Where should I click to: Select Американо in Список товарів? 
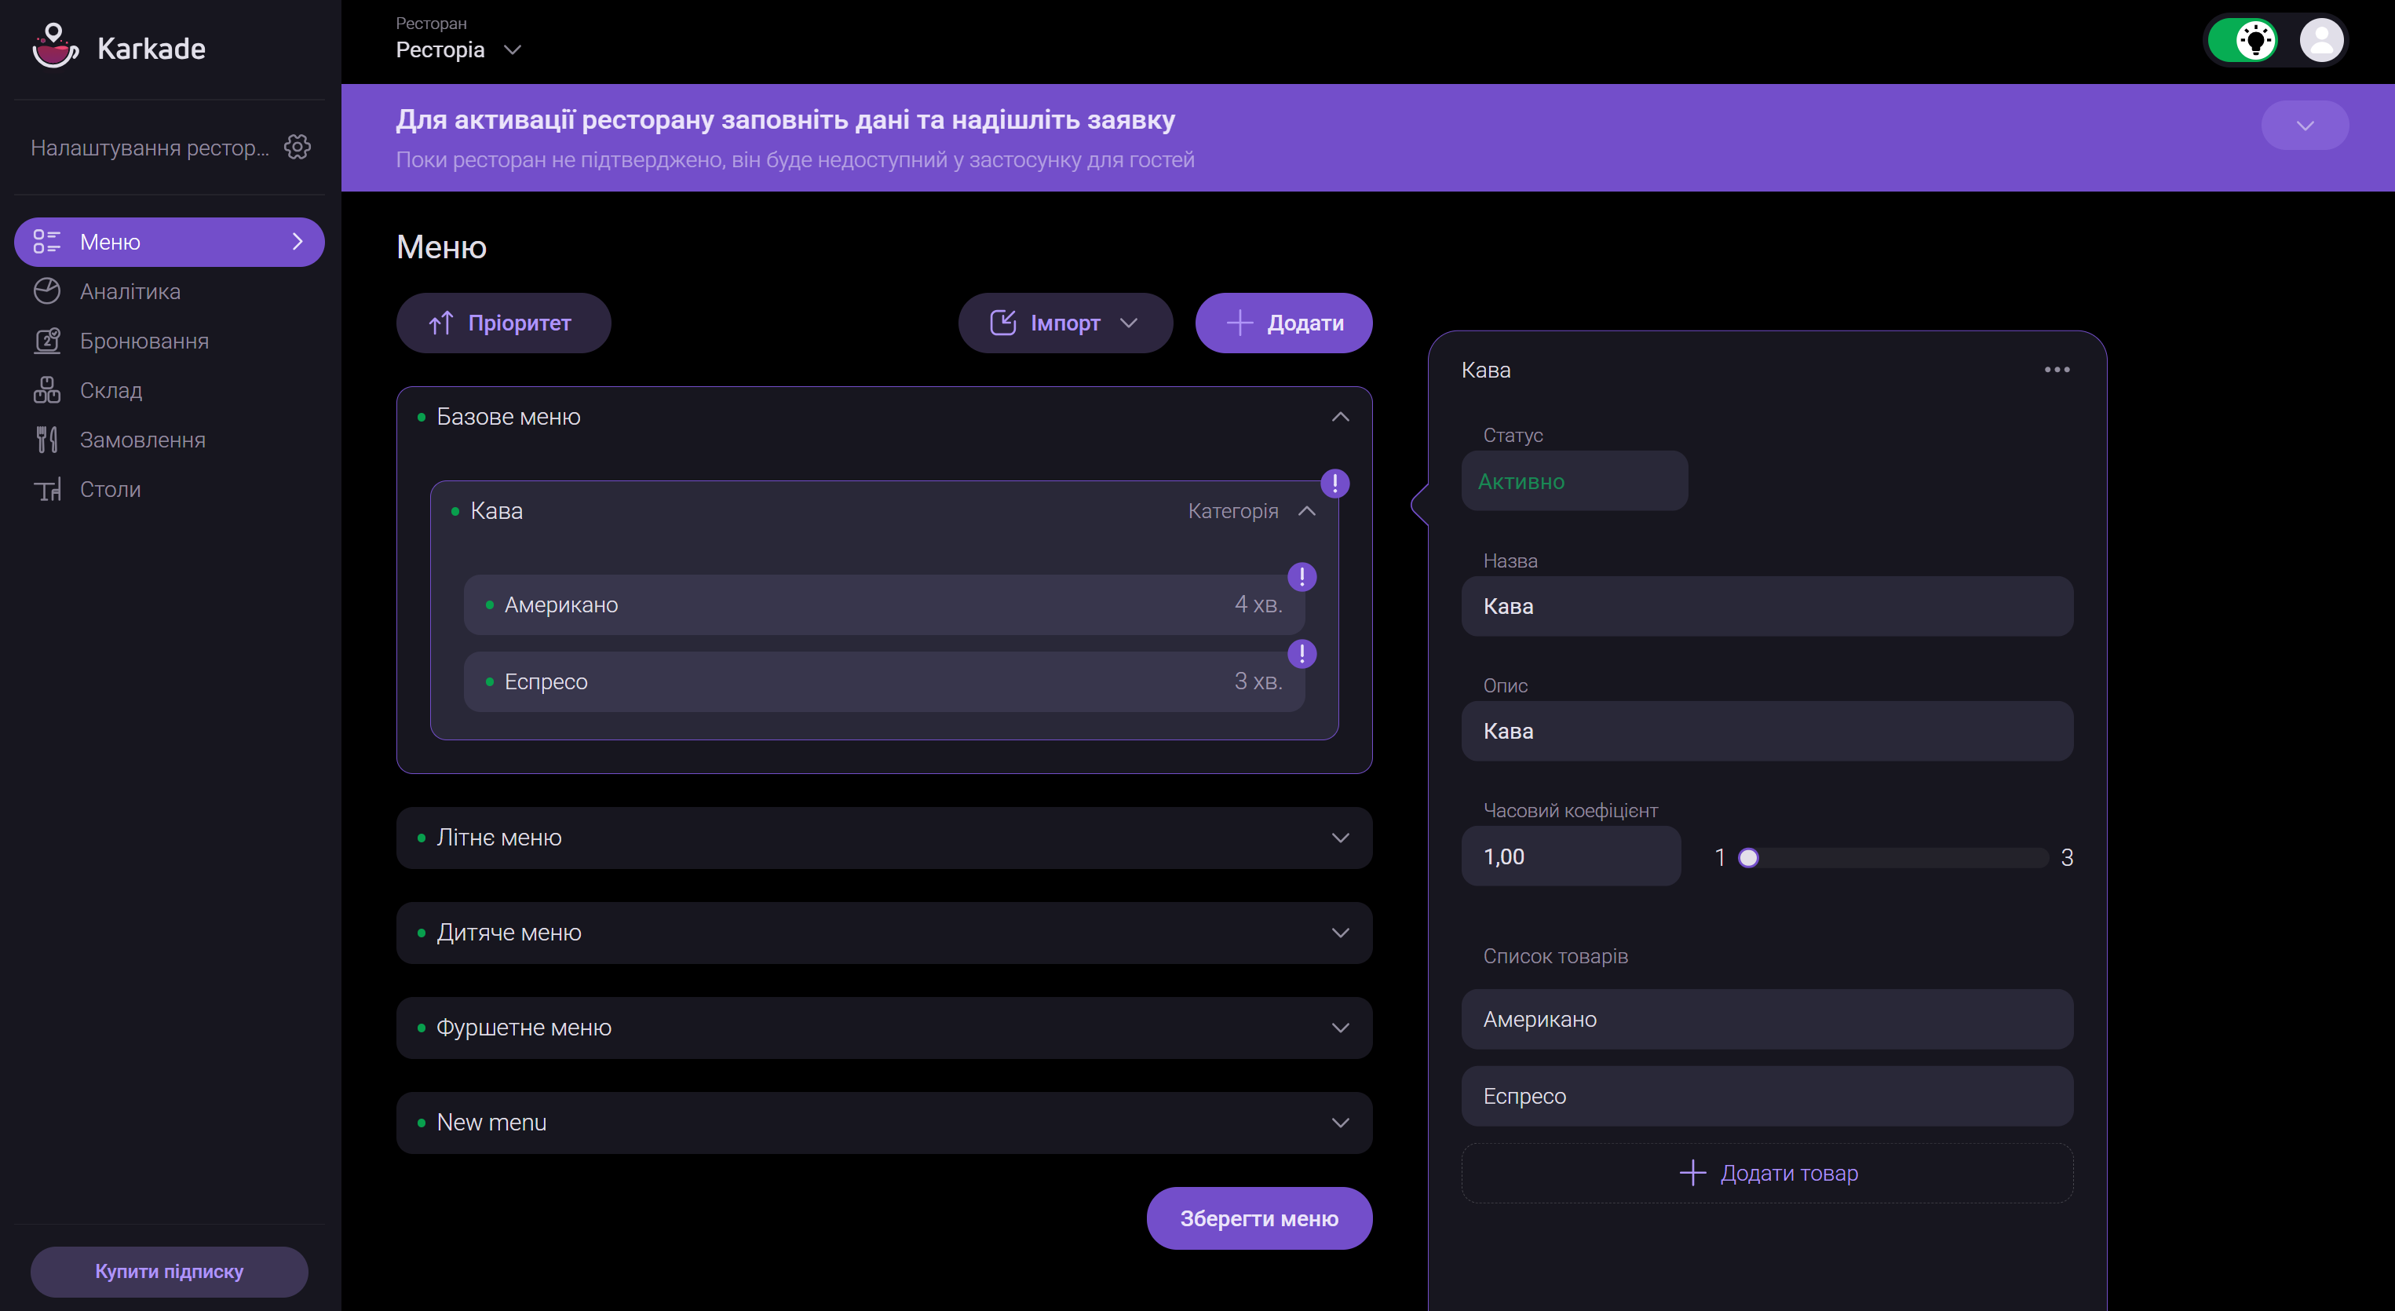click(1766, 1019)
